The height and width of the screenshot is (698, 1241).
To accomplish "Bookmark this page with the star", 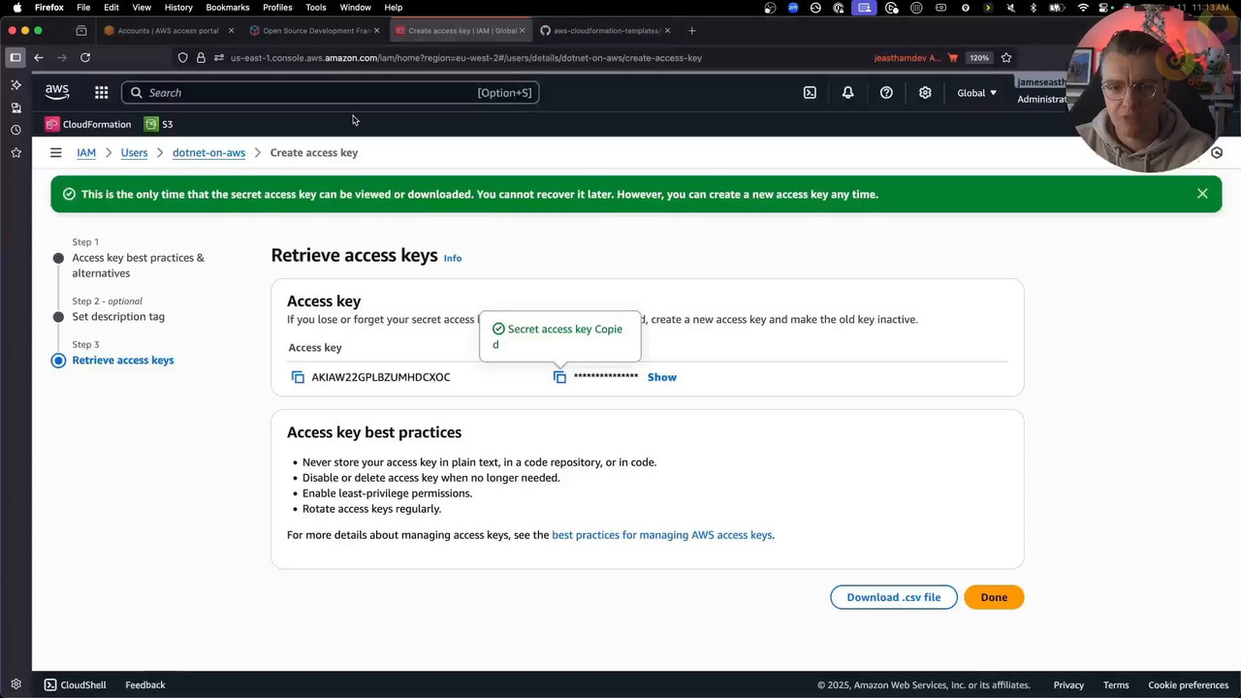I will 1006,57.
